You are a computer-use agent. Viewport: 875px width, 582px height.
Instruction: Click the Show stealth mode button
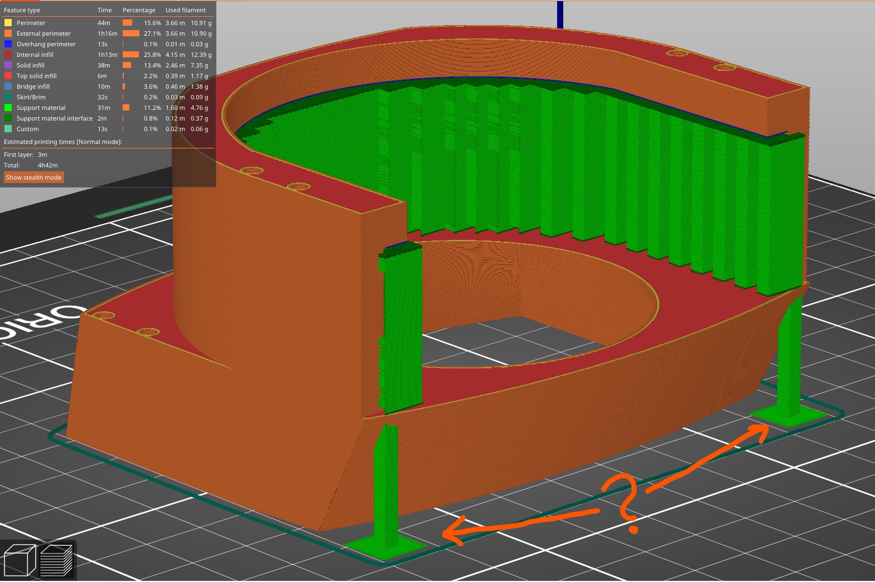click(33, 177)
